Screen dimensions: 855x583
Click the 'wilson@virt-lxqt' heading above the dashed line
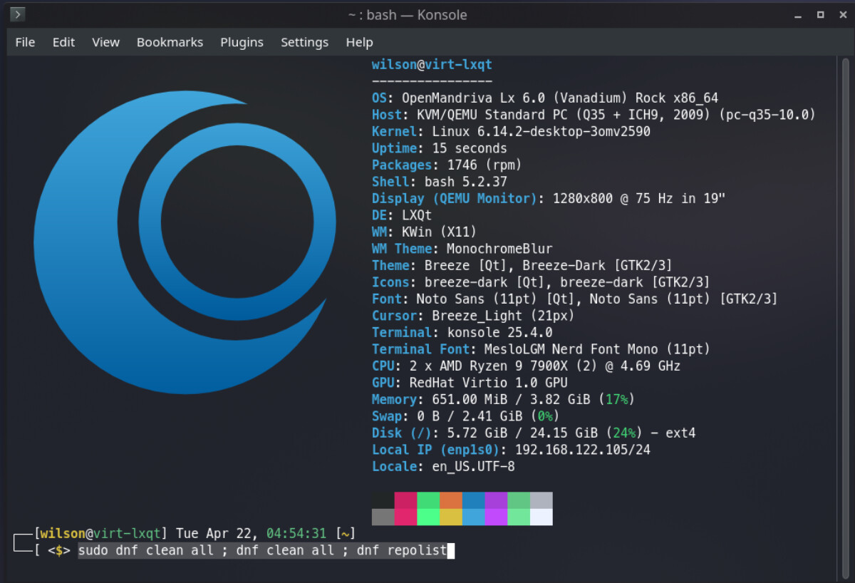pyautogui.click(x=432, y=65)
